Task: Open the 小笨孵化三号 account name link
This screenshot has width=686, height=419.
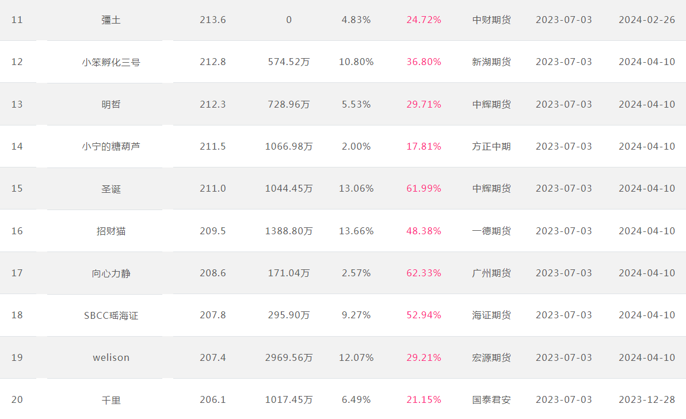Action: pos(111,62)
